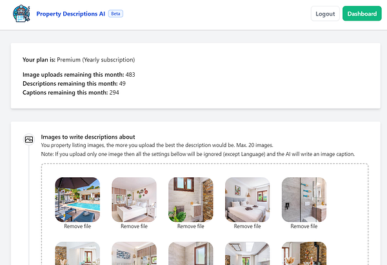387x265 pixels.
Task: Select the swimming pool thumbnail
Action: [77, 199]
